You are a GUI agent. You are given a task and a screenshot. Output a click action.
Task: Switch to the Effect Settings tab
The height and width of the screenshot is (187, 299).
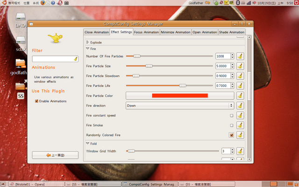coord(121,32)
